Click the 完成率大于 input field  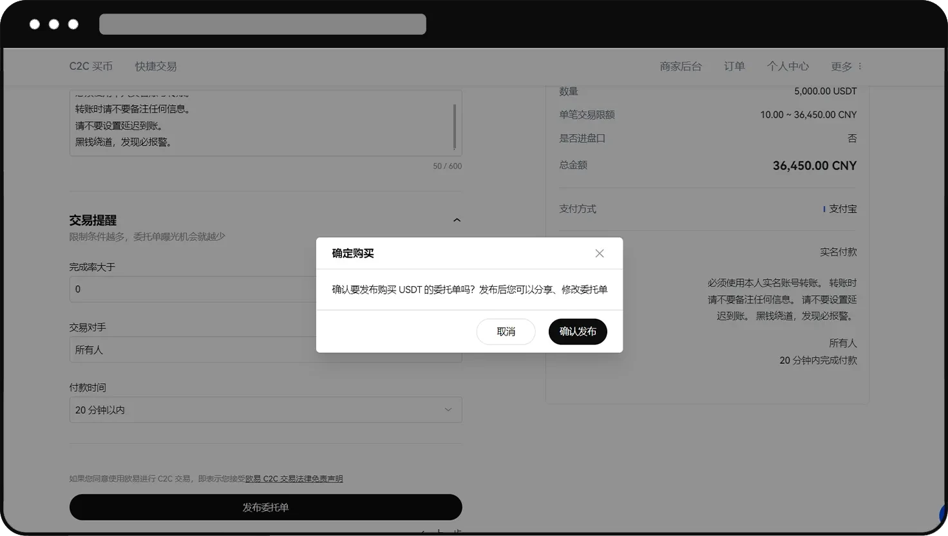pos(265,289)
